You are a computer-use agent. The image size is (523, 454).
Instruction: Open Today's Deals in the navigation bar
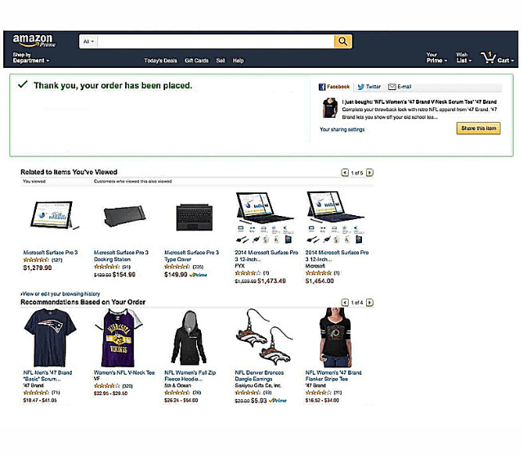tap(160, 61)
